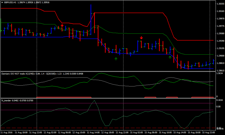The width and height of the screenshot is (225, 135).
Task: Click the rightmost red no-trade bar in Damiani panel
Action: tap(202, 97)
